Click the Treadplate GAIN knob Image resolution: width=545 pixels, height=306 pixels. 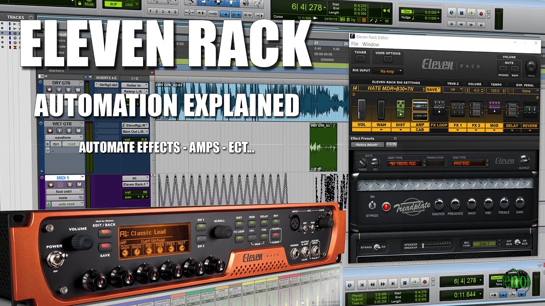[520, 202]
